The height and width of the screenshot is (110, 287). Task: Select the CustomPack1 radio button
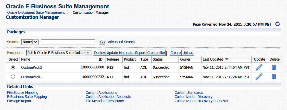13,77
